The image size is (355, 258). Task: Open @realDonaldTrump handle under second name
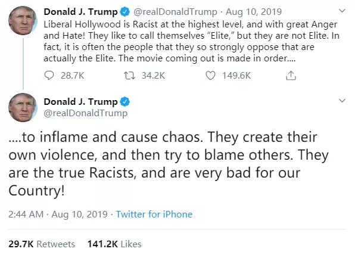coord(86,113)
